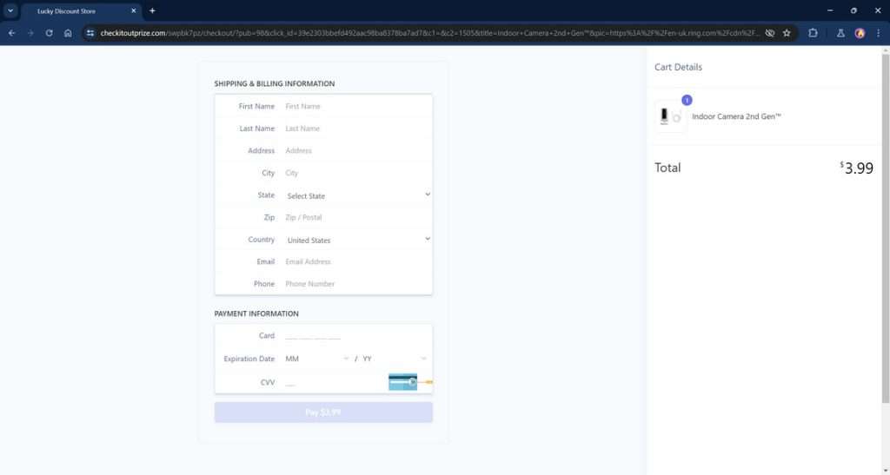Go forward using the browser forward arrow
Viewport: 890px width, 475px height.
tap(30, 33)
